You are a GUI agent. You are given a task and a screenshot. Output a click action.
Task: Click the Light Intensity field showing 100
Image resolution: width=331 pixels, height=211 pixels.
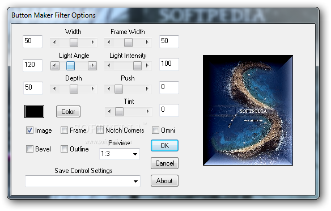pos(169,64)
